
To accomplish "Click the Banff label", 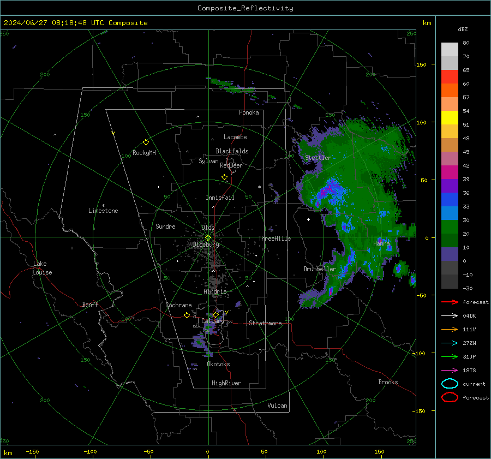I will coord(90,304).
